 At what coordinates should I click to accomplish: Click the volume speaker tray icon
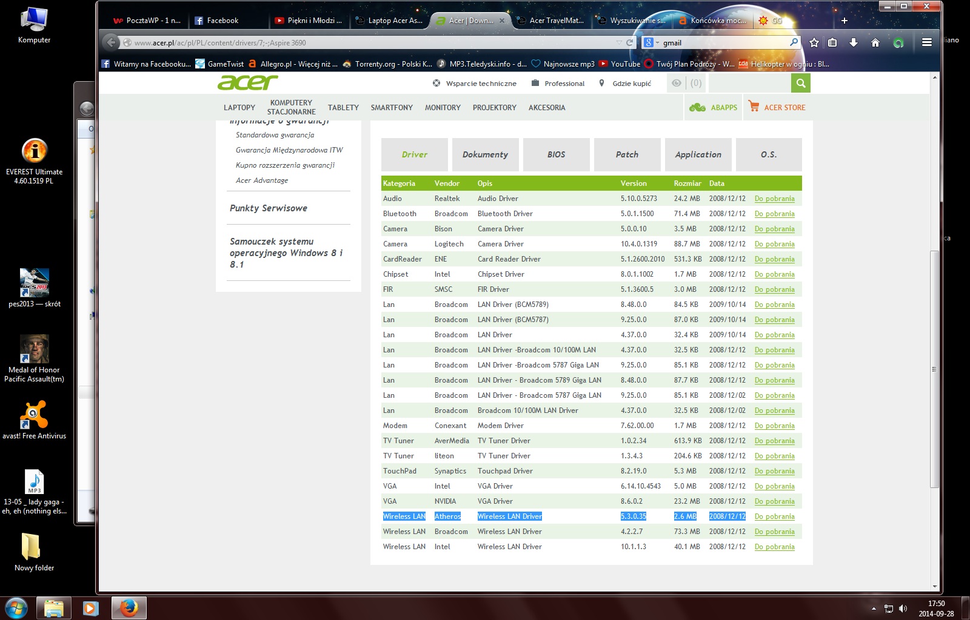click(903, 608)
